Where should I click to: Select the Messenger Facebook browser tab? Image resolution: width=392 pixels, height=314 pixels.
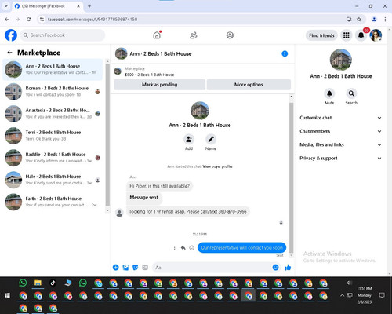(x=47, y=6)
